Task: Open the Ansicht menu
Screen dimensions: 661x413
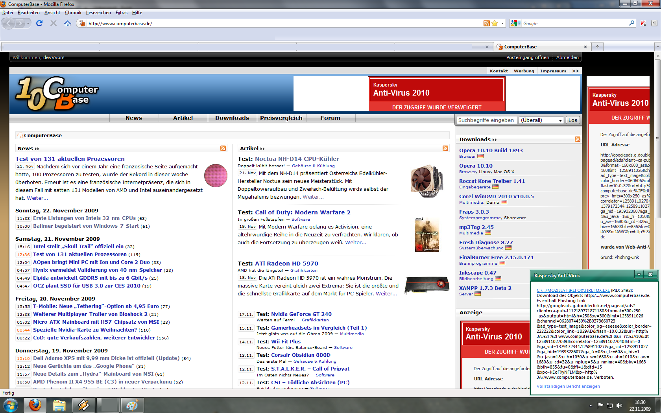Action: pyautogui.click(x=52, y=13)
